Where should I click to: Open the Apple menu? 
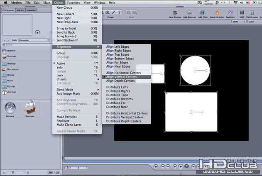5,2
